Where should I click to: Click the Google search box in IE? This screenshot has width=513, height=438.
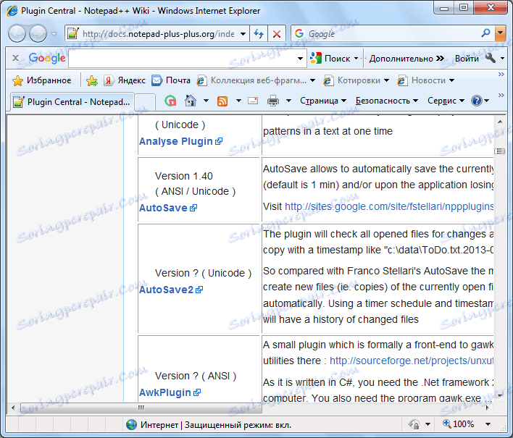click(x=386, y=34)
